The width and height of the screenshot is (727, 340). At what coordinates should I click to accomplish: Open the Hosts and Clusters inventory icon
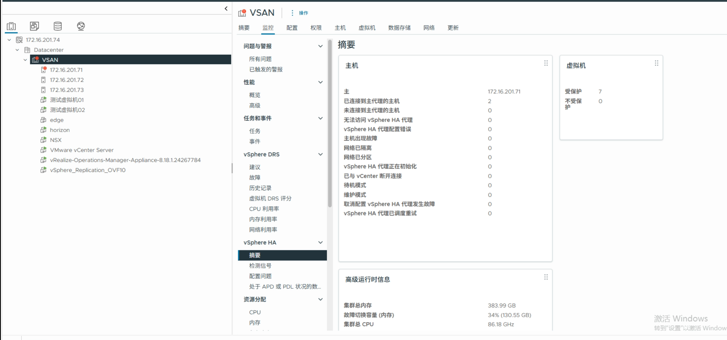[x=11, y=26]
